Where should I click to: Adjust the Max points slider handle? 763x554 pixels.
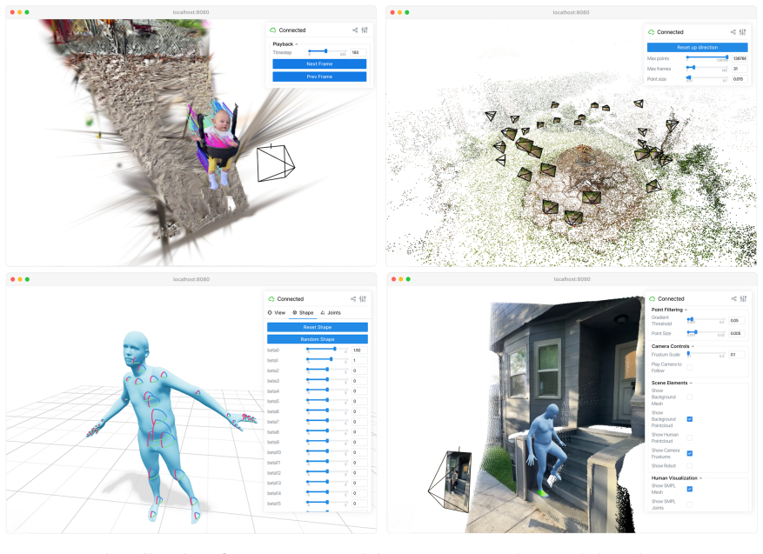pyautogui.click(x=727, y=57)
